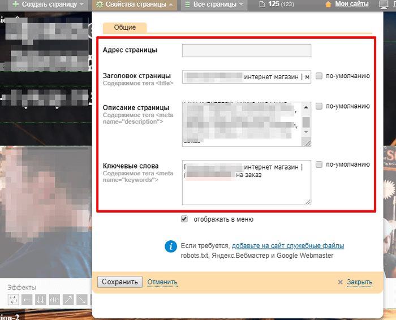
Task: Click down arrow of description scrollbar
Action: click(306, 132)
